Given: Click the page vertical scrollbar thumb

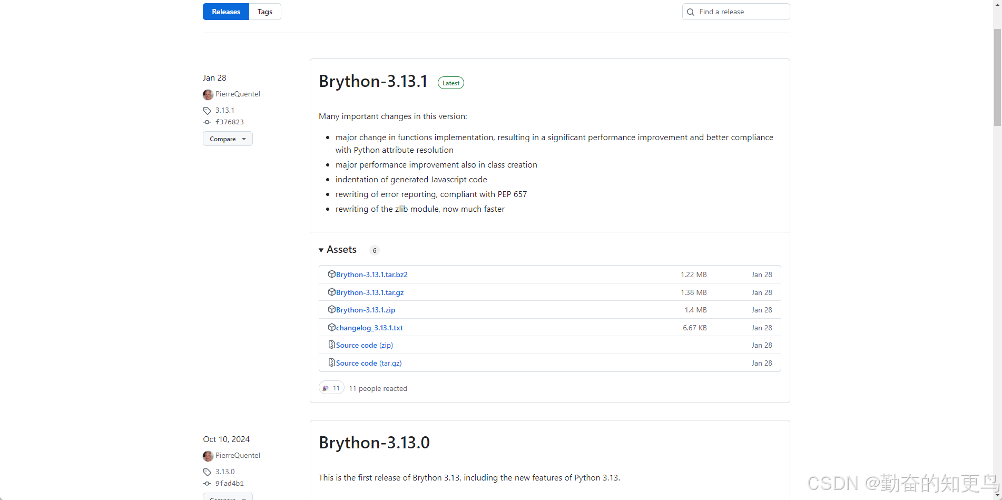Looking at the screenshot, I should [x=997, y=77].
